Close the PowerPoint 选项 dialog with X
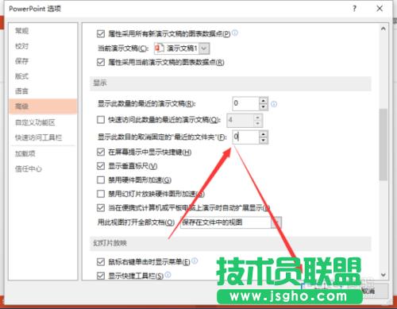 [380, 9]
